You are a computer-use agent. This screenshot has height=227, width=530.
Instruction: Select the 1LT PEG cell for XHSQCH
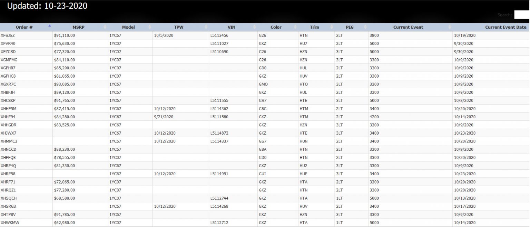(339, 198)
